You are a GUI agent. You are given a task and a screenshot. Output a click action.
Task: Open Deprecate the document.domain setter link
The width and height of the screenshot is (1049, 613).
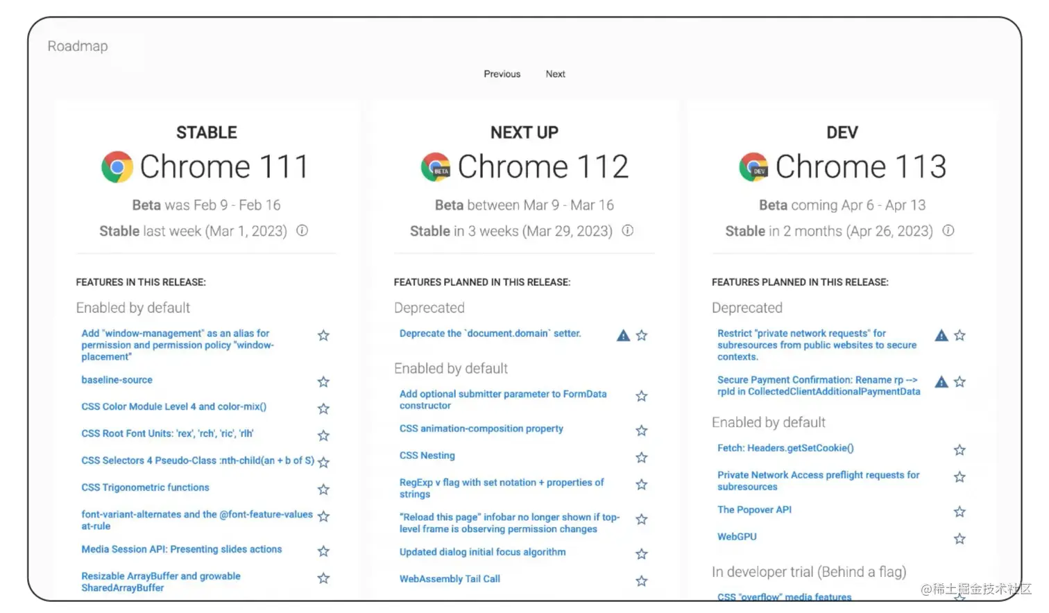coord(490,334)
